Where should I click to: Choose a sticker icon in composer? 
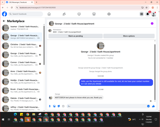[x=59, y=106]
